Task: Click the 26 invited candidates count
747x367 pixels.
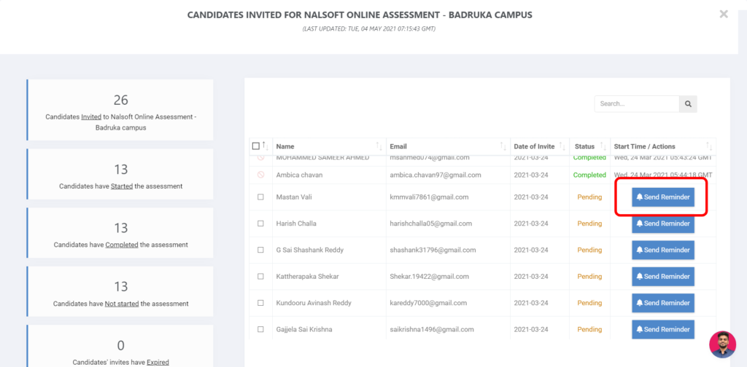Action: (x=121, y=100)
